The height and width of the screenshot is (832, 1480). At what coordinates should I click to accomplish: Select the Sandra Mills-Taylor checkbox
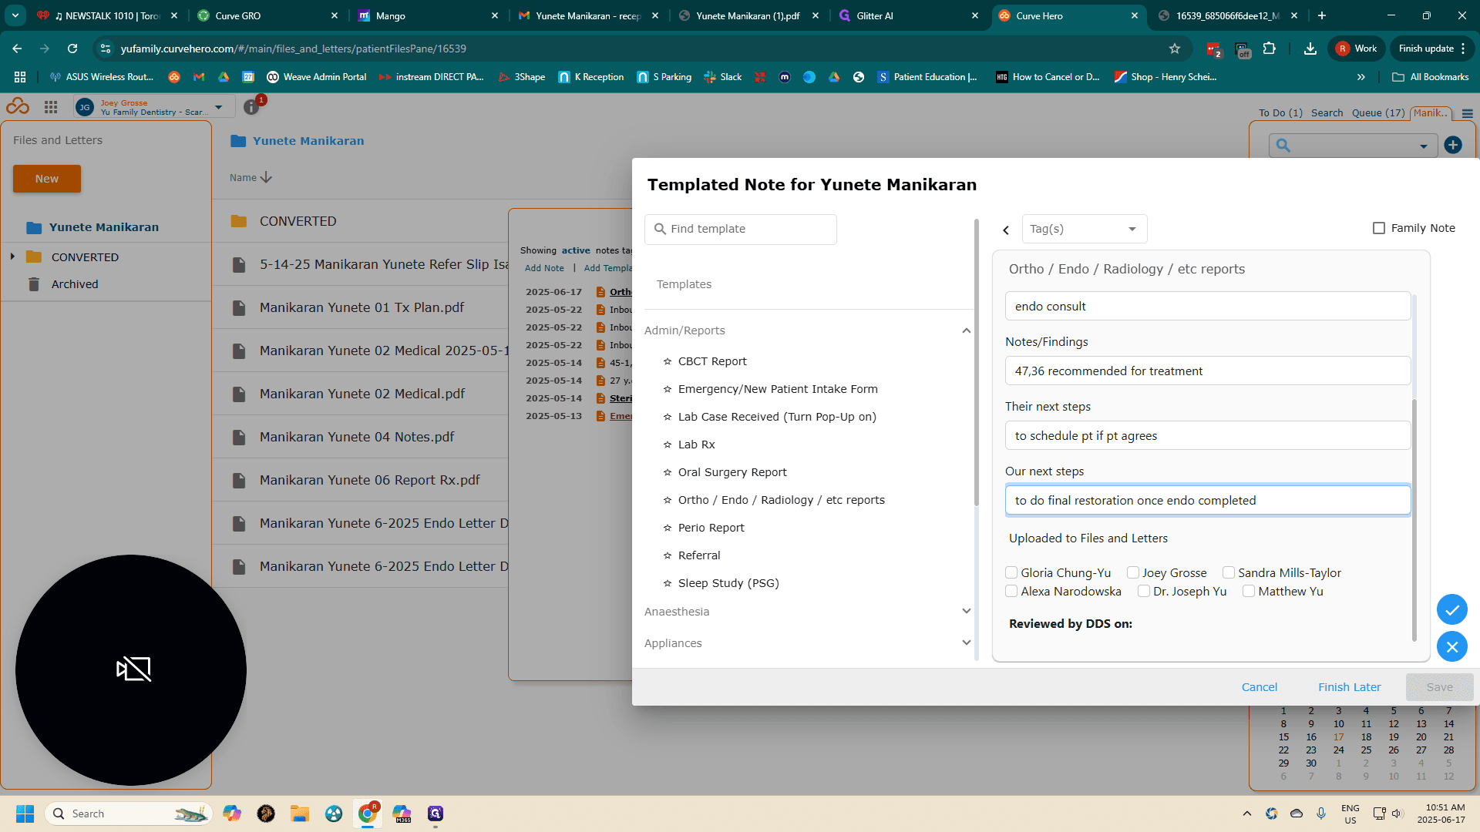pos(1229,572)
